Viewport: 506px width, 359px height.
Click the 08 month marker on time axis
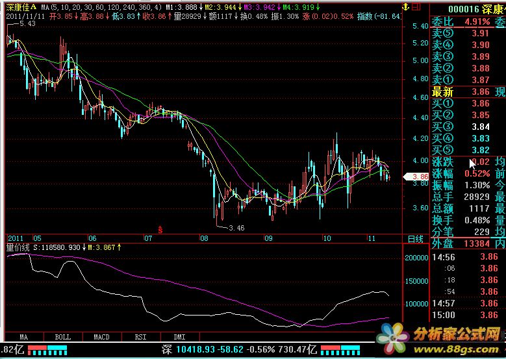click(204, 239)
